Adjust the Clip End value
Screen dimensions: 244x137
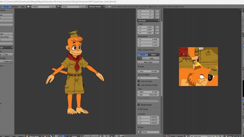[x=148, y=95]
